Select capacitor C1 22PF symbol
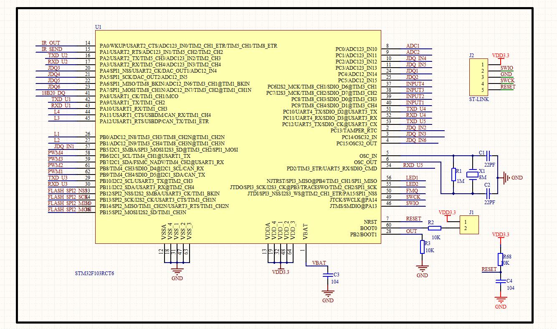Screen dimensions: 557x329 [x=488, y=156]
